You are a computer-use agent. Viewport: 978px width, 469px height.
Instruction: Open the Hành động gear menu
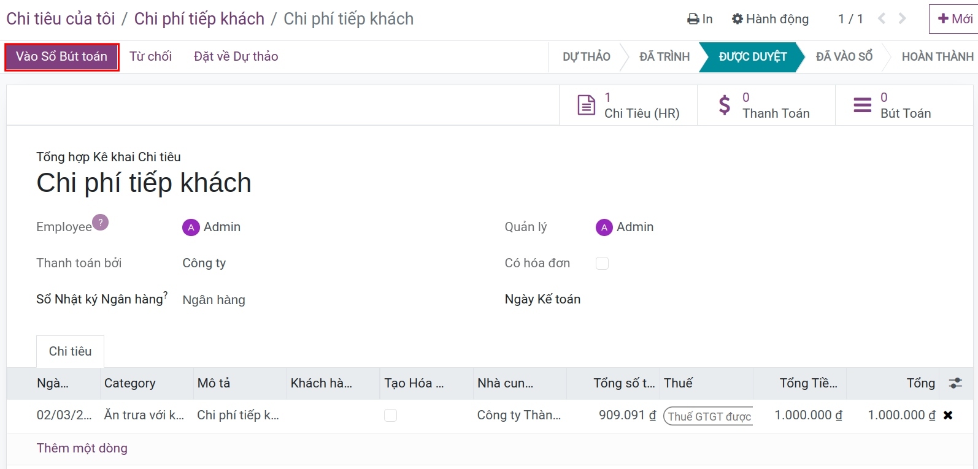[x=770, y=19]
